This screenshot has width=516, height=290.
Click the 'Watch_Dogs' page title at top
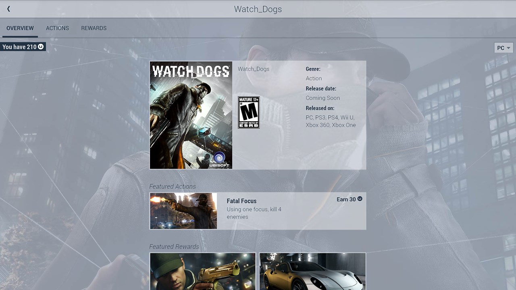pos(258,9)
